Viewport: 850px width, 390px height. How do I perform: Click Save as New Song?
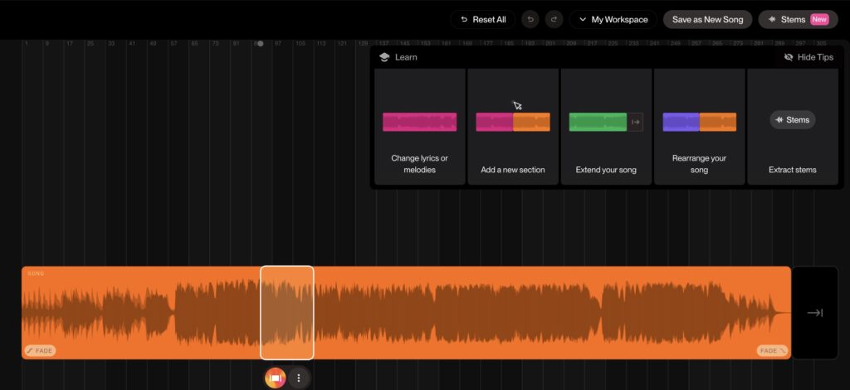point(707,20)
